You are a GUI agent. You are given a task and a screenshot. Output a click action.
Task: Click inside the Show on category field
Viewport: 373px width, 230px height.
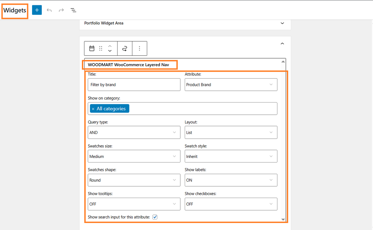[x=182, y=109]
